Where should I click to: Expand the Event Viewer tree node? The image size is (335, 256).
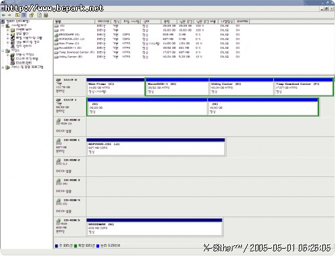click(x=8, y=29)
